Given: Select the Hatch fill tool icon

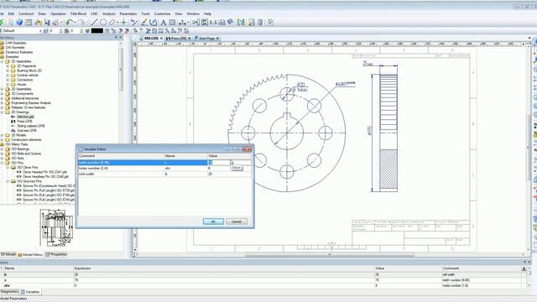Looking at the screenshot, I should click(x=172, y=23).
